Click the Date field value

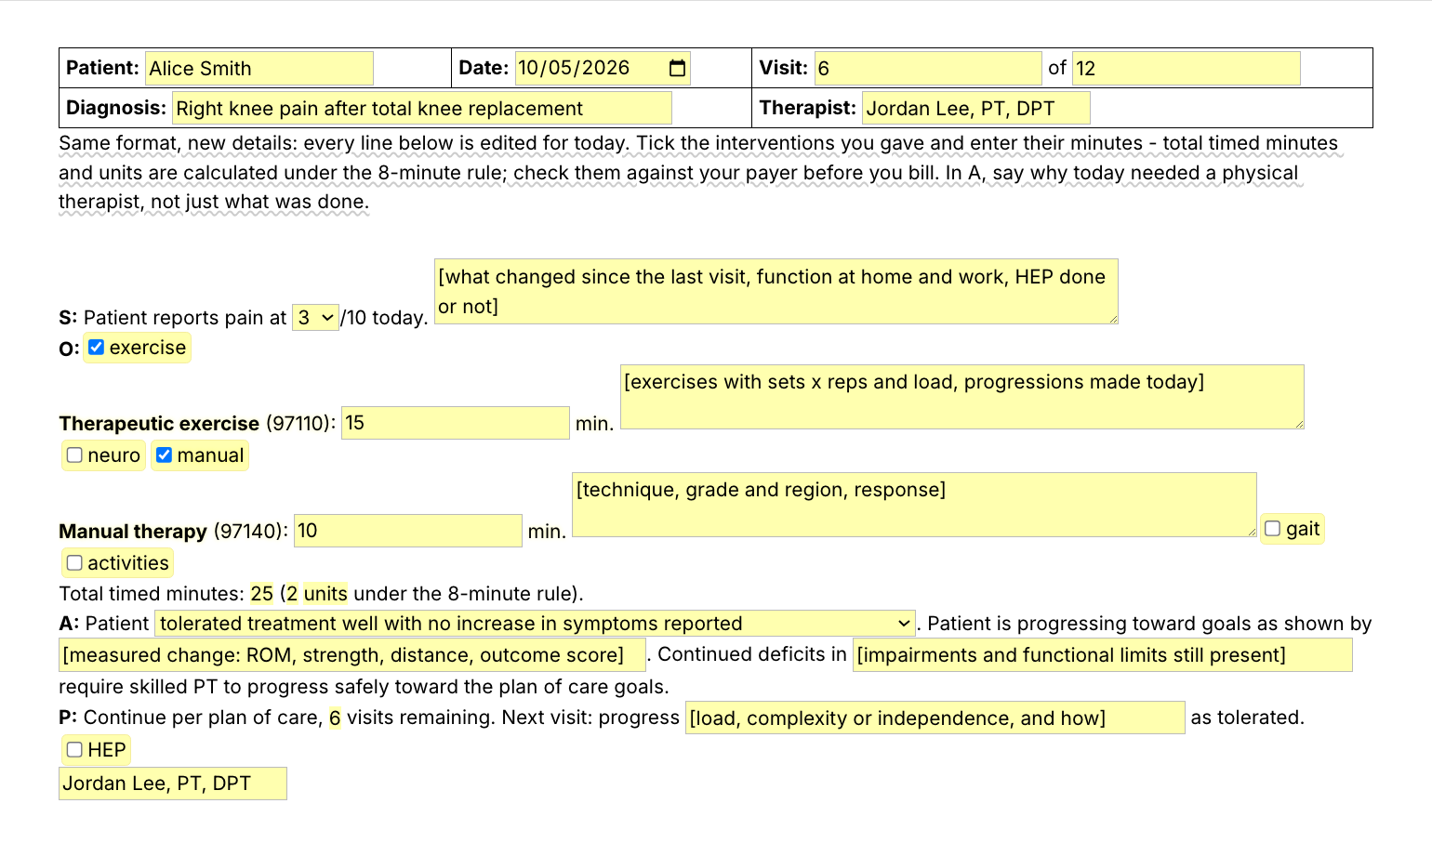[x=574, y=68]
